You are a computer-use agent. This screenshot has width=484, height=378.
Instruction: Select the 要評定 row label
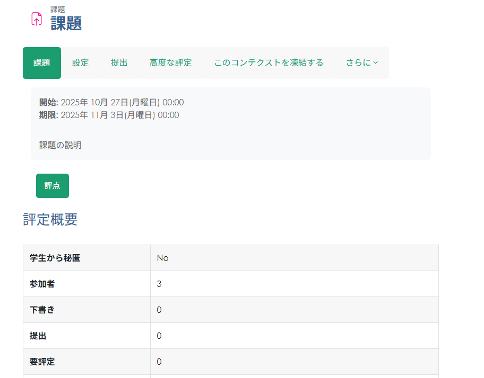click(x=42, y=362)
